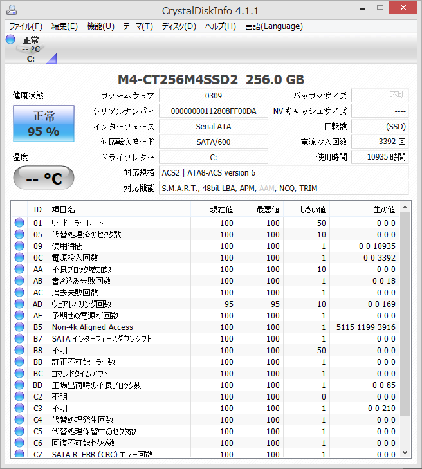Click the status orb for row AC 消去失敗回数
The width and height of the screenshot is (422, 469).
tap(19, 292)
